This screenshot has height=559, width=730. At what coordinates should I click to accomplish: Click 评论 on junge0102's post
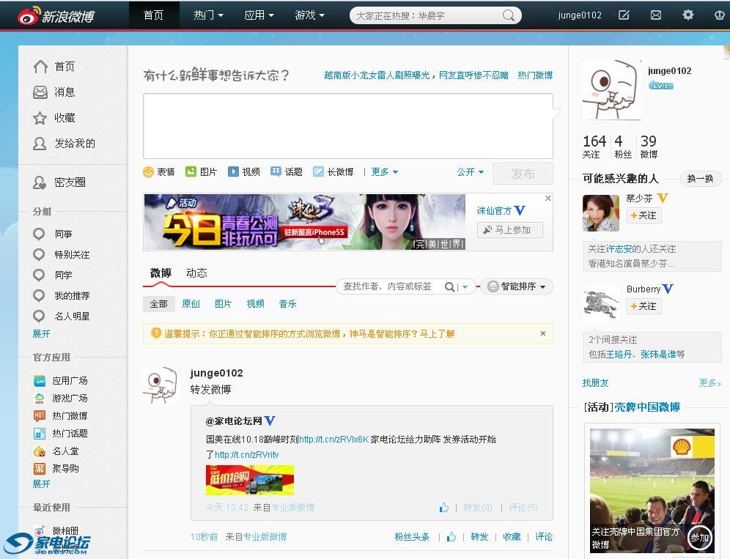point(544,537)
